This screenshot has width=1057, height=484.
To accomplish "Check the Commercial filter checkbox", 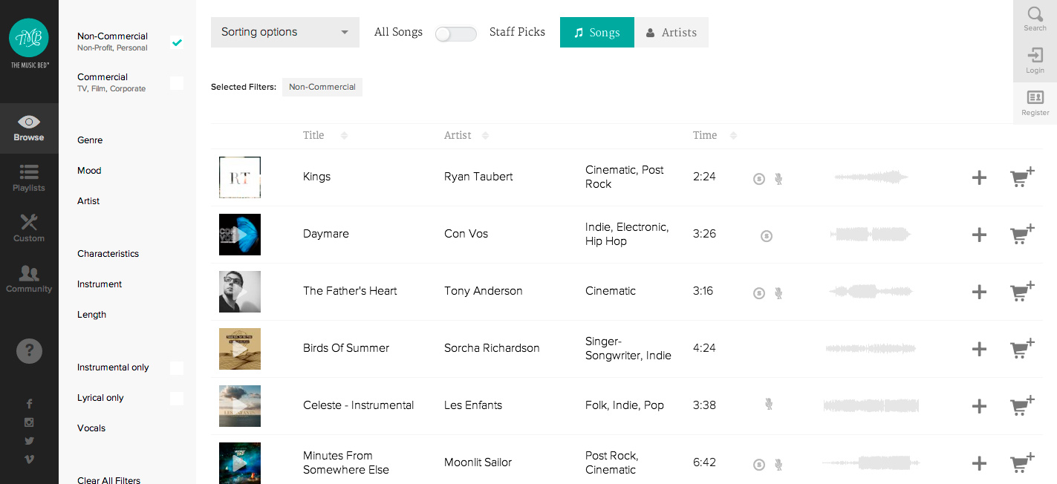I will [177, 83].
